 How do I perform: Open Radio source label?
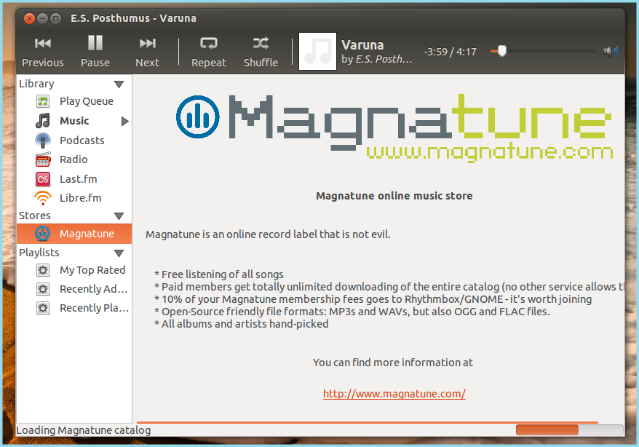coord(74,159)
